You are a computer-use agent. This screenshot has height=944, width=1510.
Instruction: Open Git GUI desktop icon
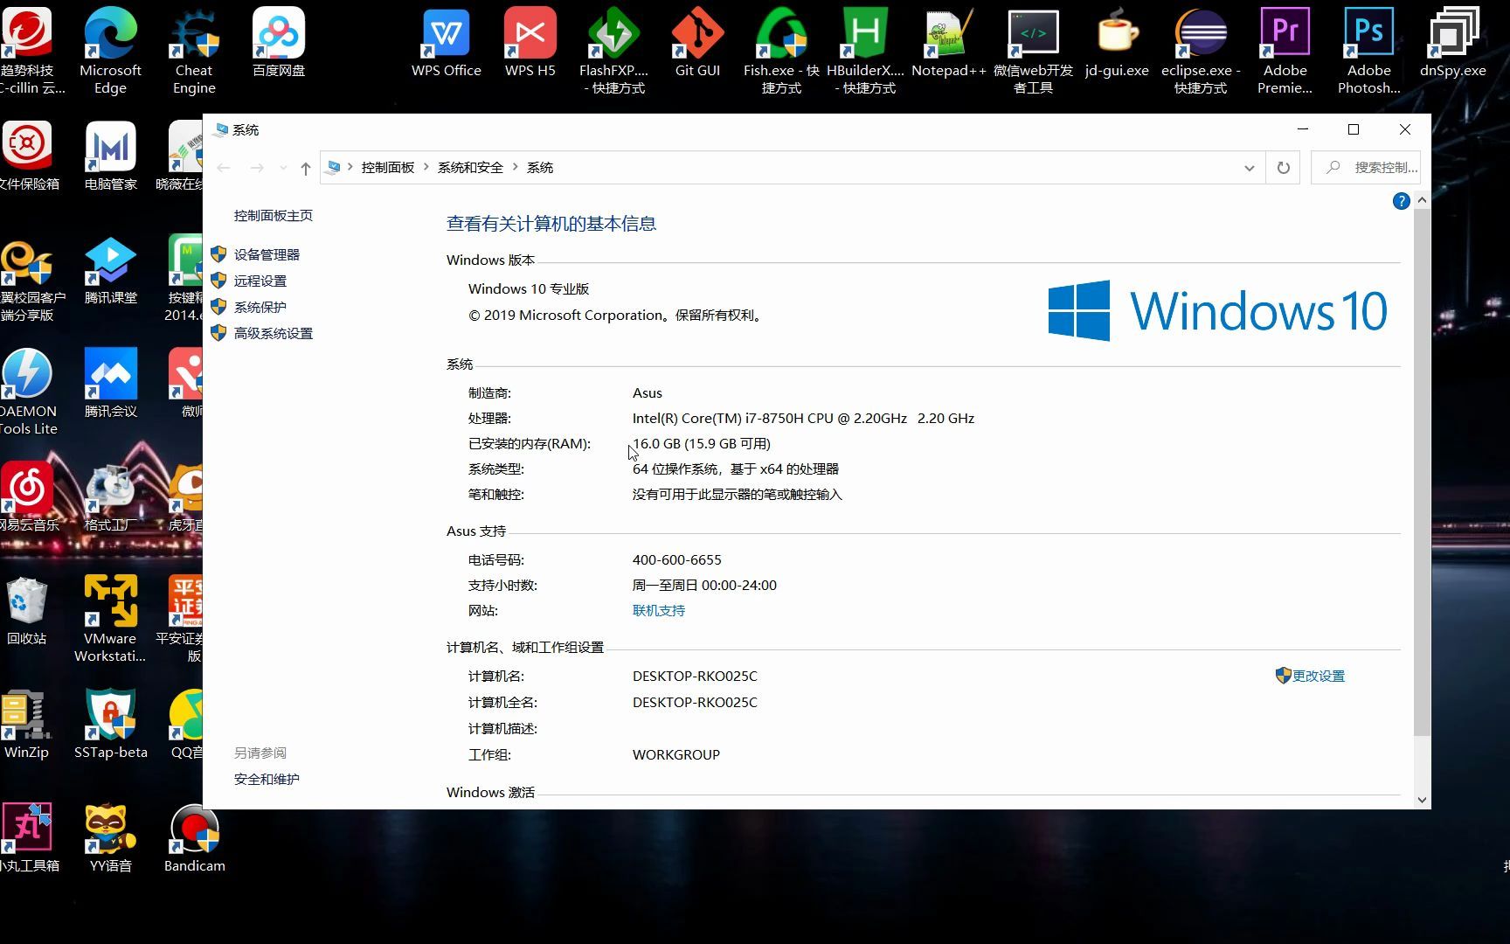(697, 42)
